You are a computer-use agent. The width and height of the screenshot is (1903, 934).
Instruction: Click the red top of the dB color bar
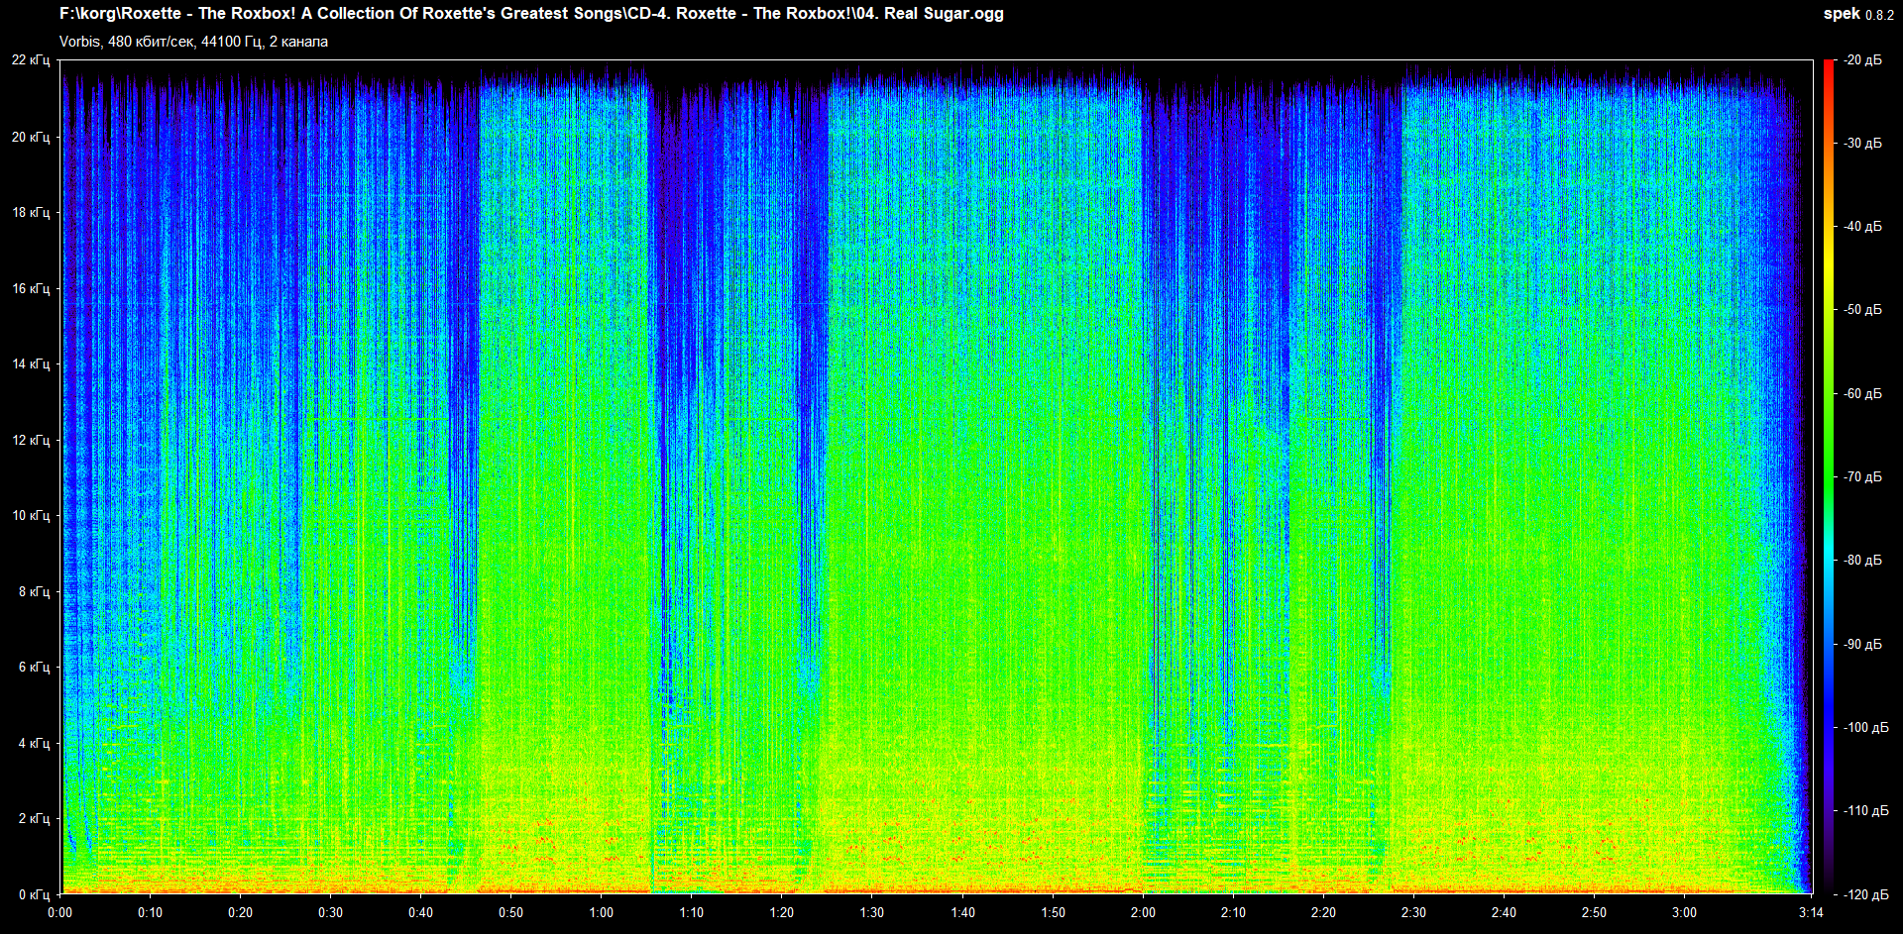pyautogui.click(x=1829, y=69)
